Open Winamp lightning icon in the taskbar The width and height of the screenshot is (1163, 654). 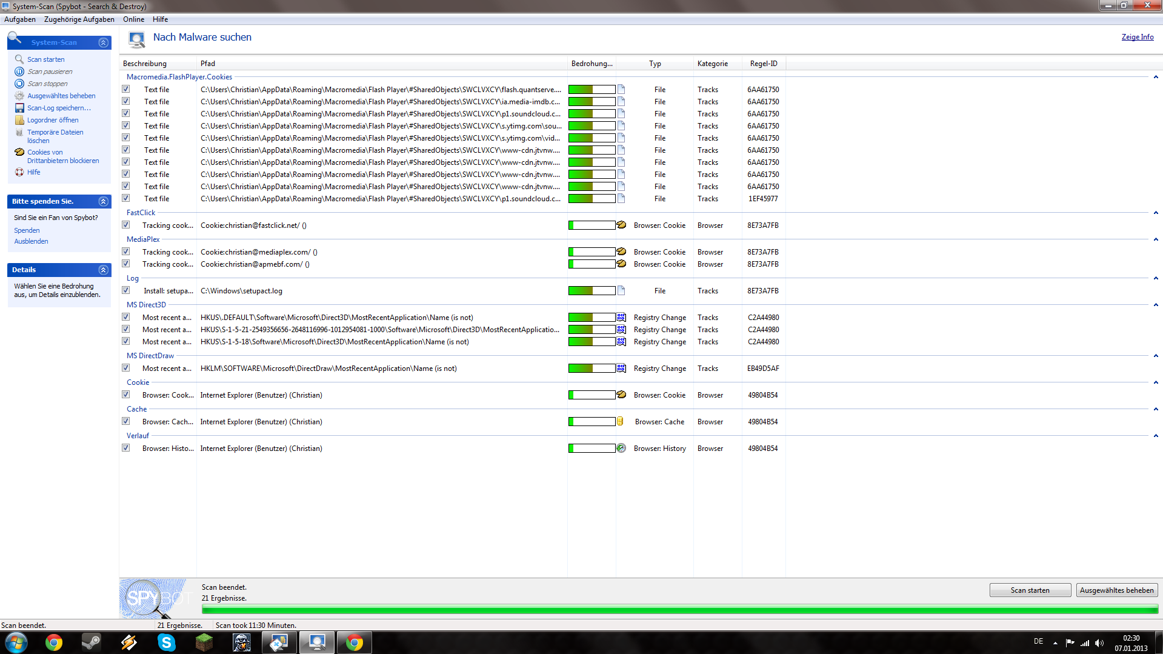tap(128, 642)
